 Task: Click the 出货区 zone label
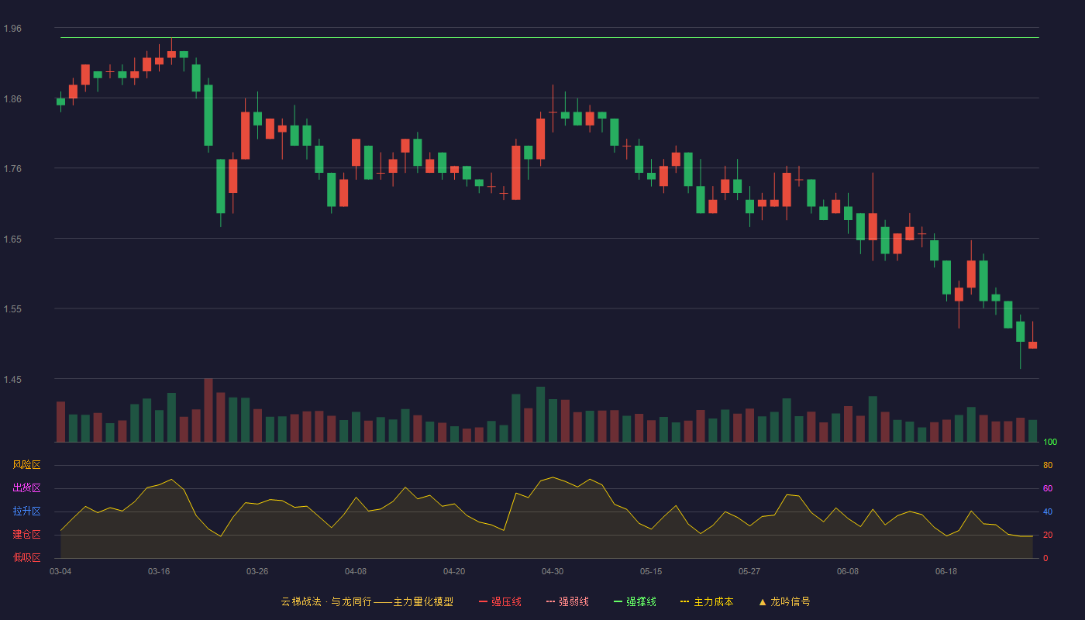[26, 488]
